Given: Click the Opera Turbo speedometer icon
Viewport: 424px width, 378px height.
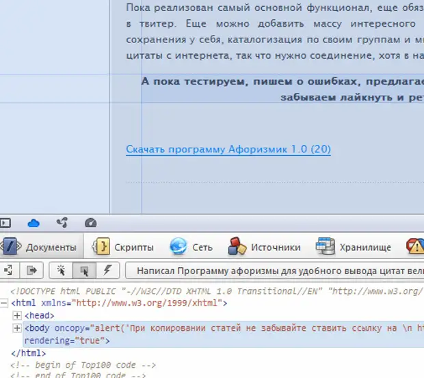Looking at the screenshot, I should tap(90, 223).
